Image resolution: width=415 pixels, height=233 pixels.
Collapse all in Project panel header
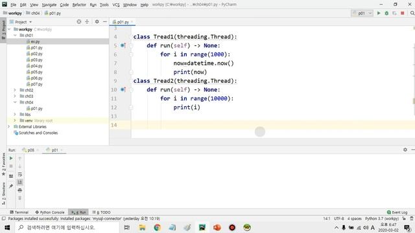pyautogui.click(x=87, y=21)
